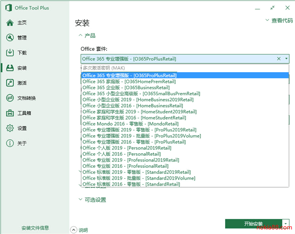This screenshot has width=295, height=234.
Task: Expand the 查看代码 panel
Action: pyautogui.click(x=279, y=20)
